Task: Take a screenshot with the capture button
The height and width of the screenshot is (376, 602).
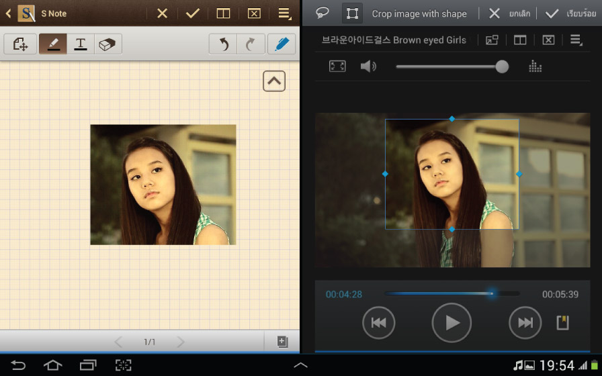Action: click(123, 365)
